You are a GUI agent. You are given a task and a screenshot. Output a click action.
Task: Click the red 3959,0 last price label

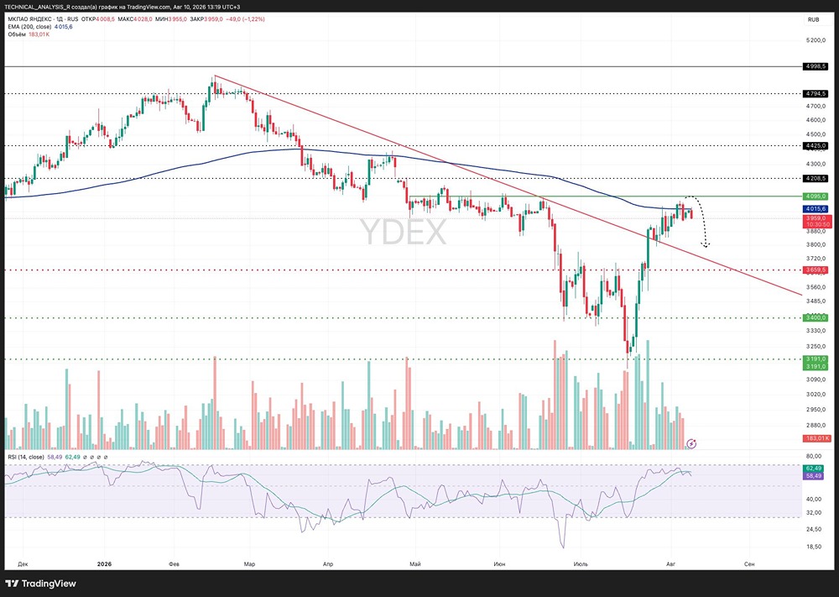pos(816,218)
